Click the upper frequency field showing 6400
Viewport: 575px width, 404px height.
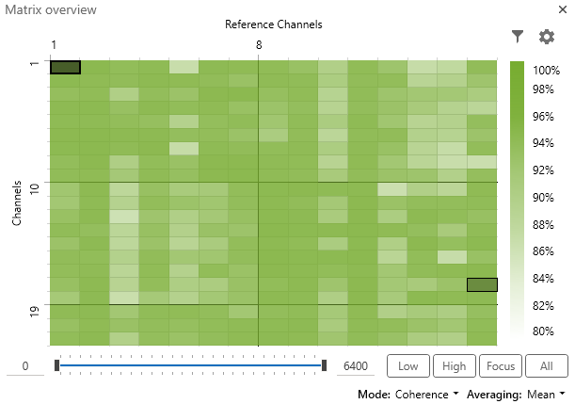pyautogui.click(x=356, y=366)
